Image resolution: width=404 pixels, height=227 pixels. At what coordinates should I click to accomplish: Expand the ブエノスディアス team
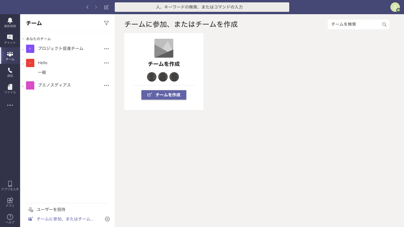(23, 86)
